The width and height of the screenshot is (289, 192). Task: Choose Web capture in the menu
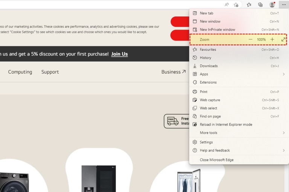[210, 100]
